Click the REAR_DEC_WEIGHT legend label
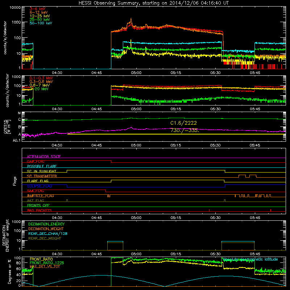The height and width of the screenshot is (290, 290). [x=45, y=239]
